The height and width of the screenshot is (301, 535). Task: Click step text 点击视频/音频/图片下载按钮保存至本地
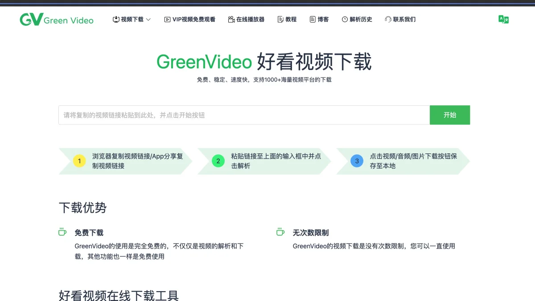coord(413,161)
